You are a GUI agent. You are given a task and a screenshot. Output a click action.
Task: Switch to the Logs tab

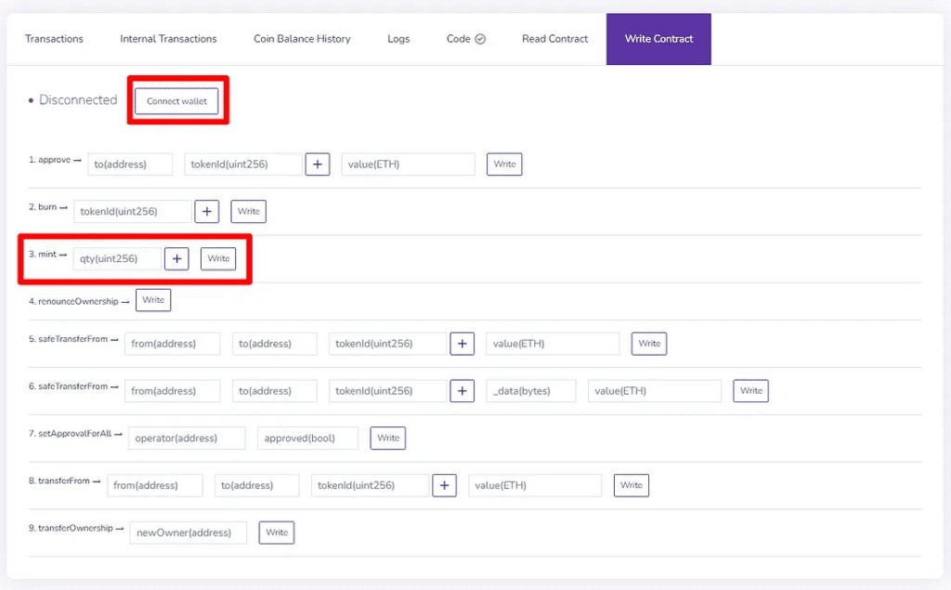(x=398, y=39)
